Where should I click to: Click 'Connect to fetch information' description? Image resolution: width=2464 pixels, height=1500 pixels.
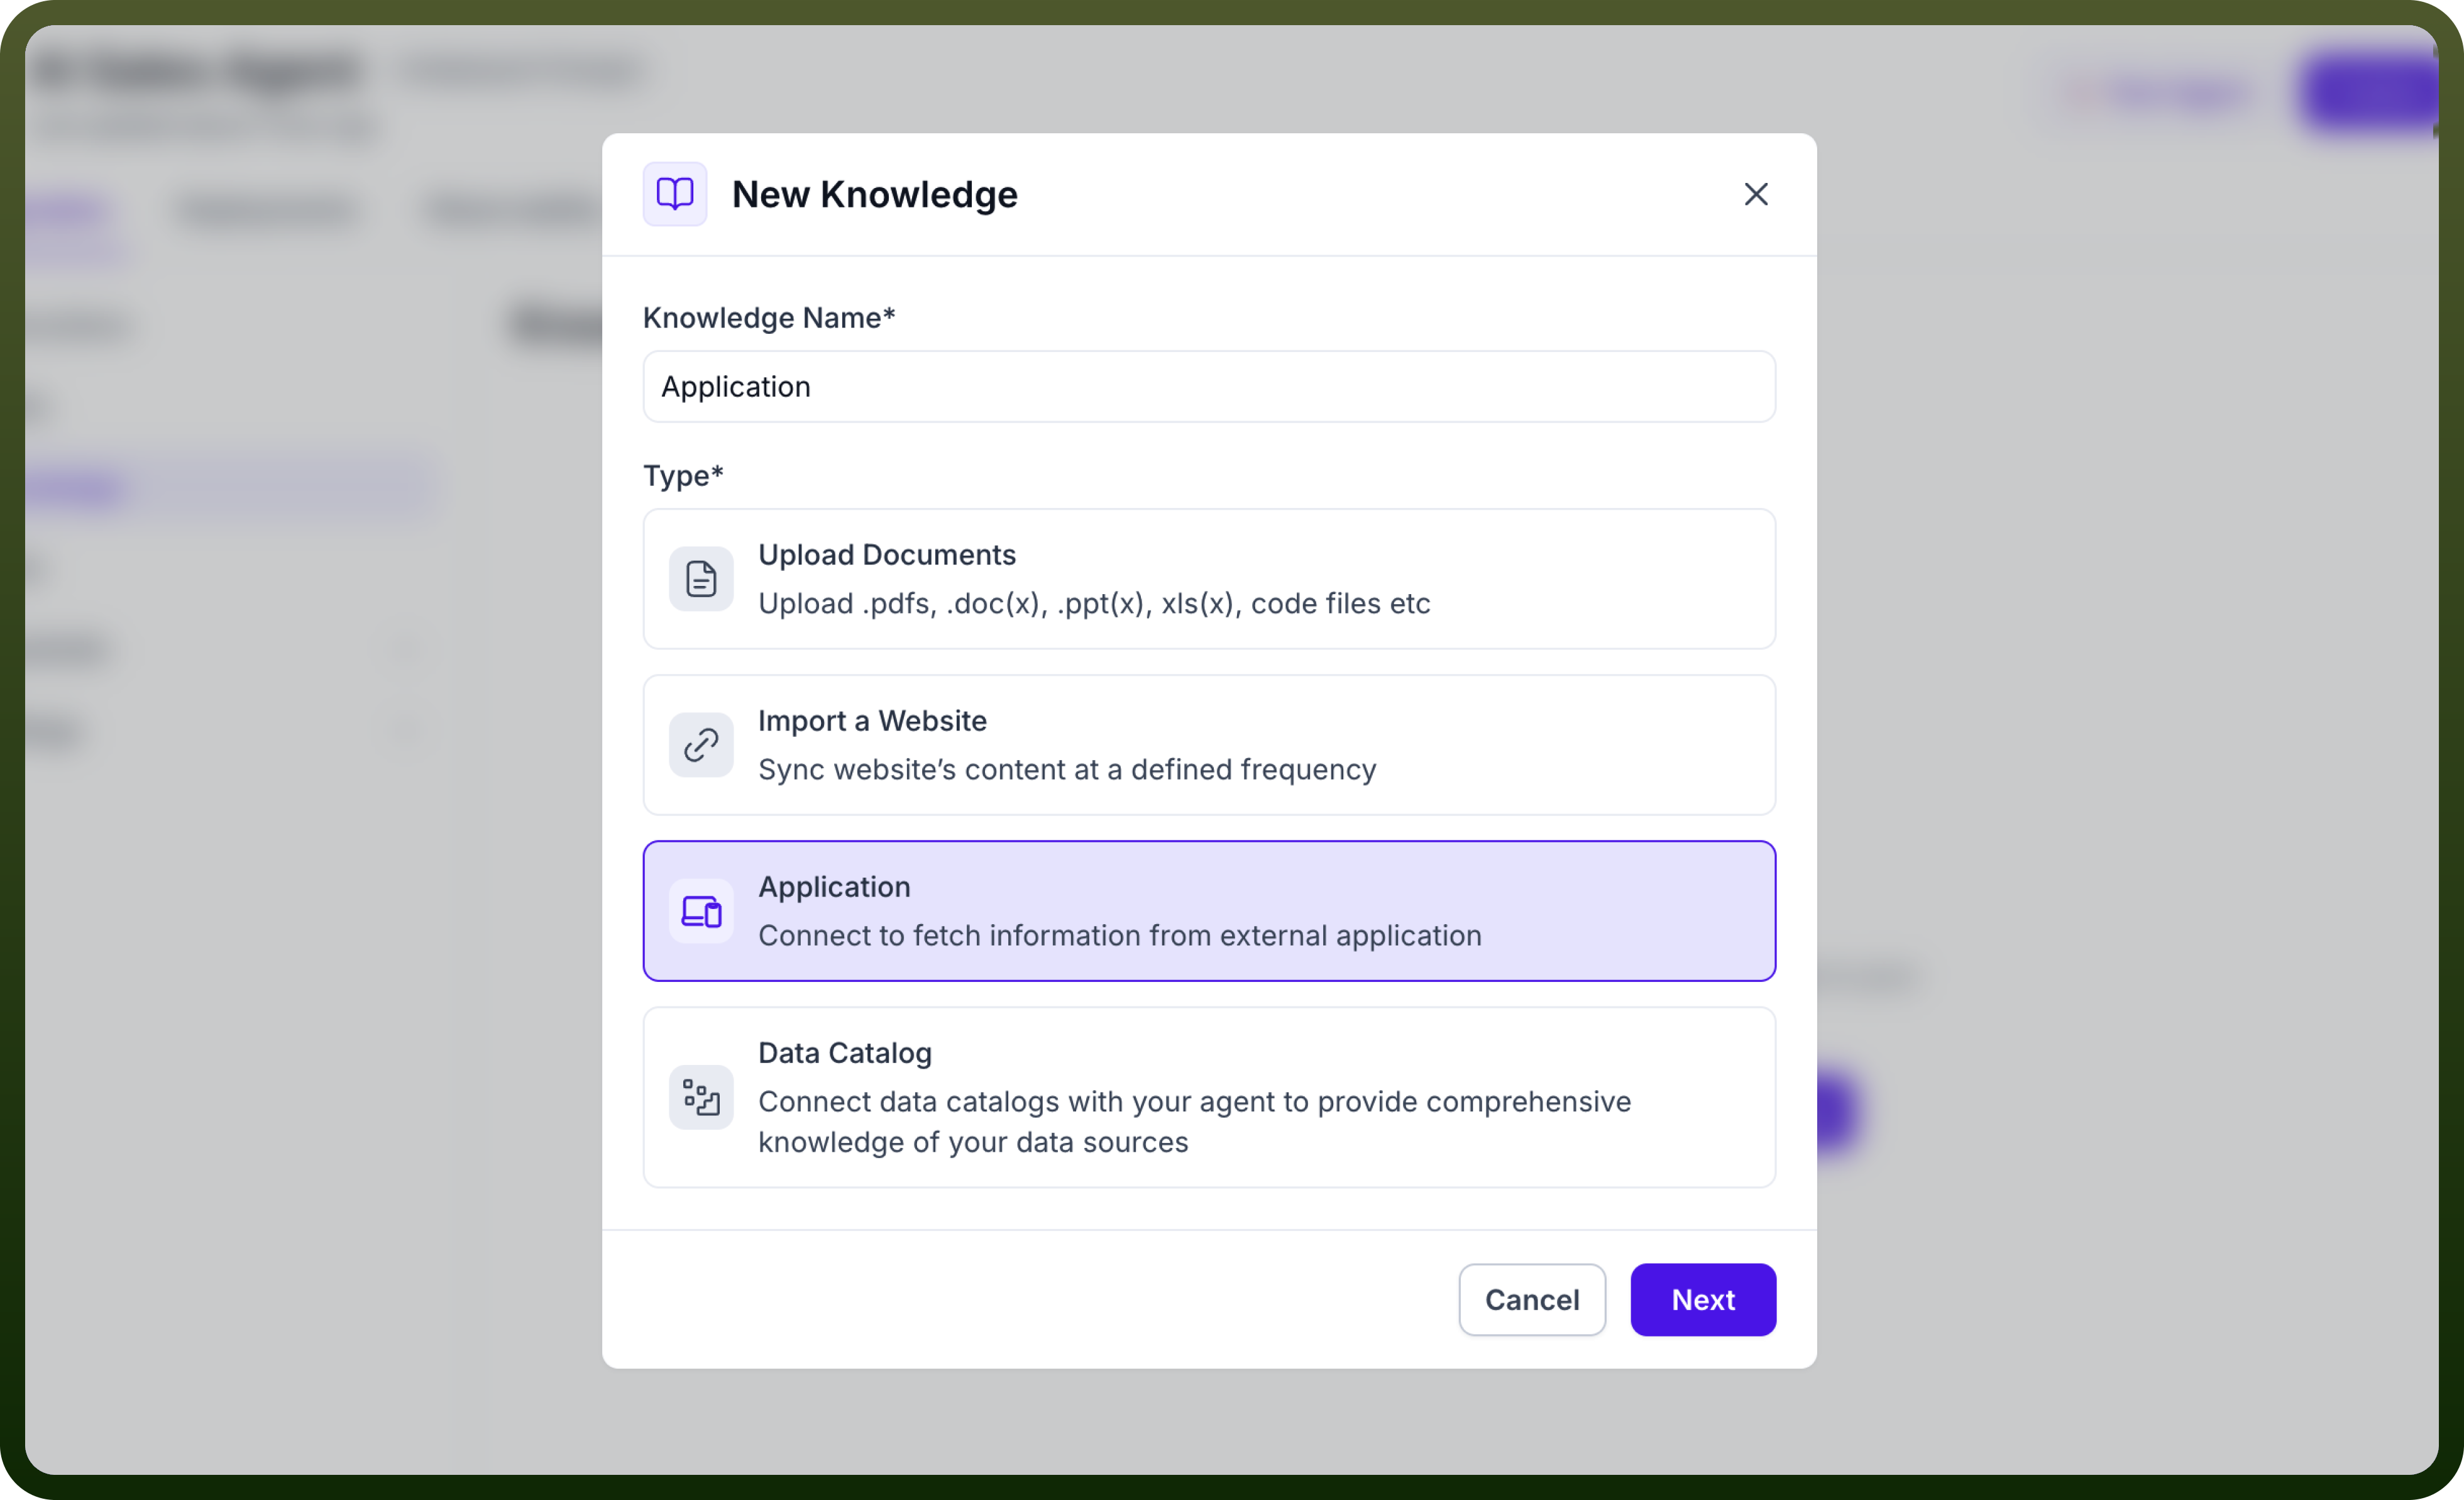1120,935
